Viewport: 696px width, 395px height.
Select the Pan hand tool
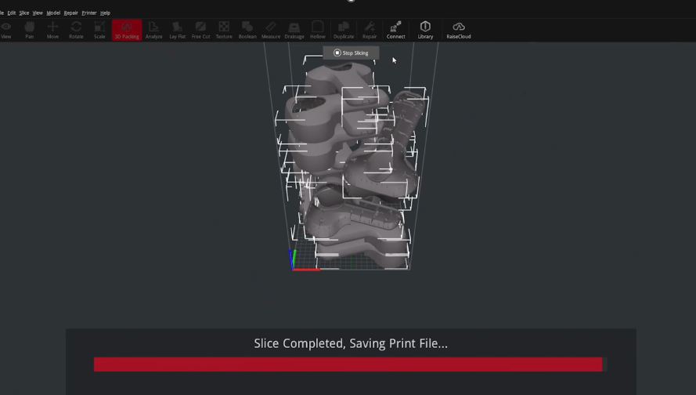click(29, 31)
